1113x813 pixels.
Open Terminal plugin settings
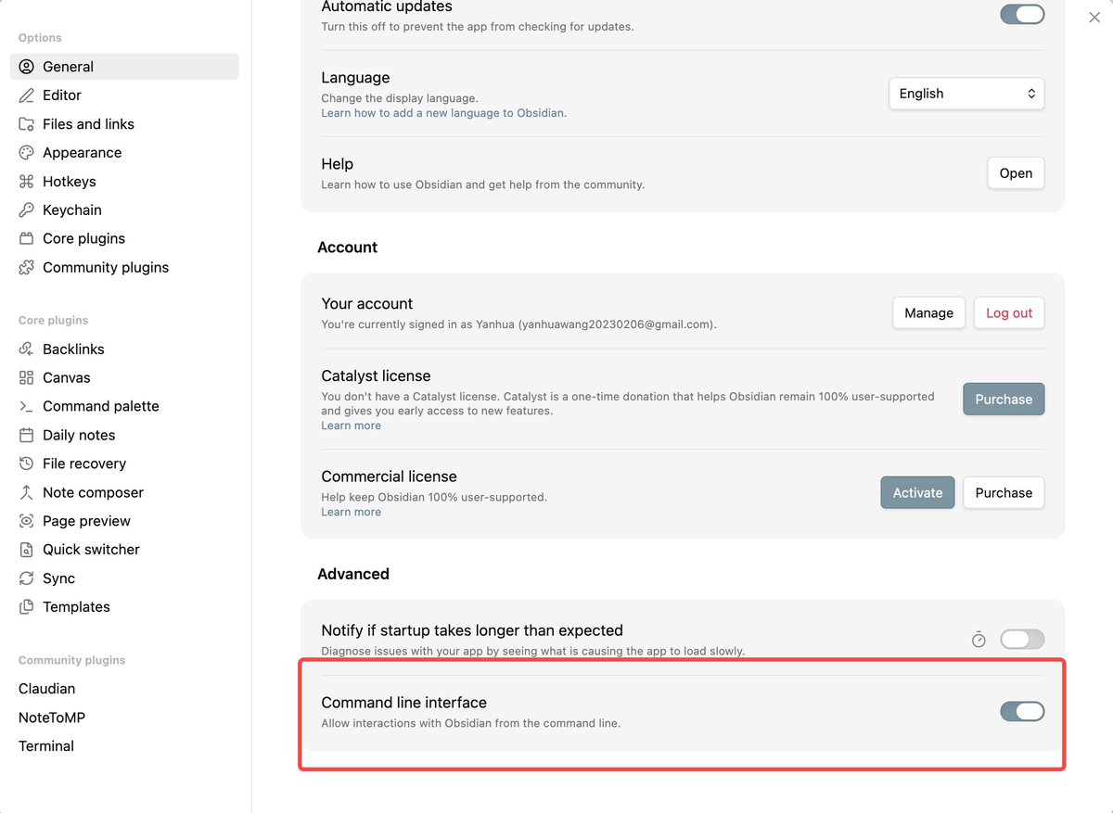(124, 746)
